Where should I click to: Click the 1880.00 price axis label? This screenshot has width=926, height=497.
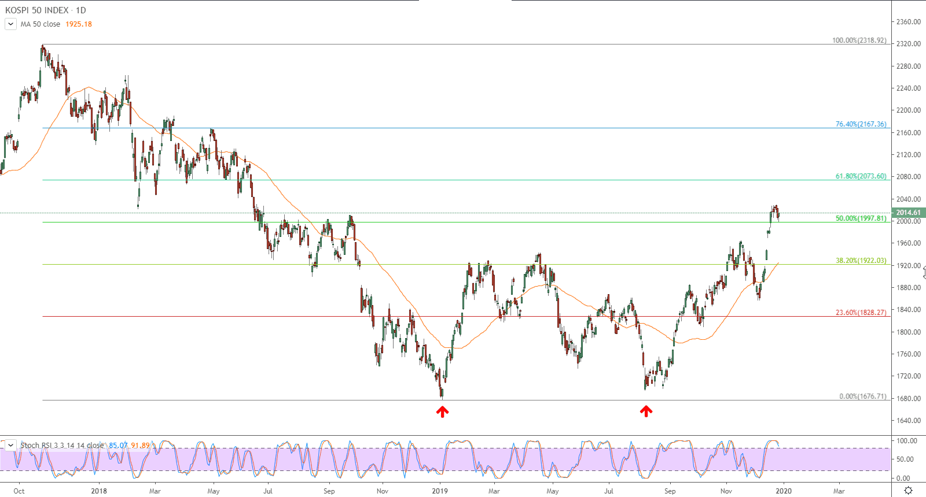[908, 288]
